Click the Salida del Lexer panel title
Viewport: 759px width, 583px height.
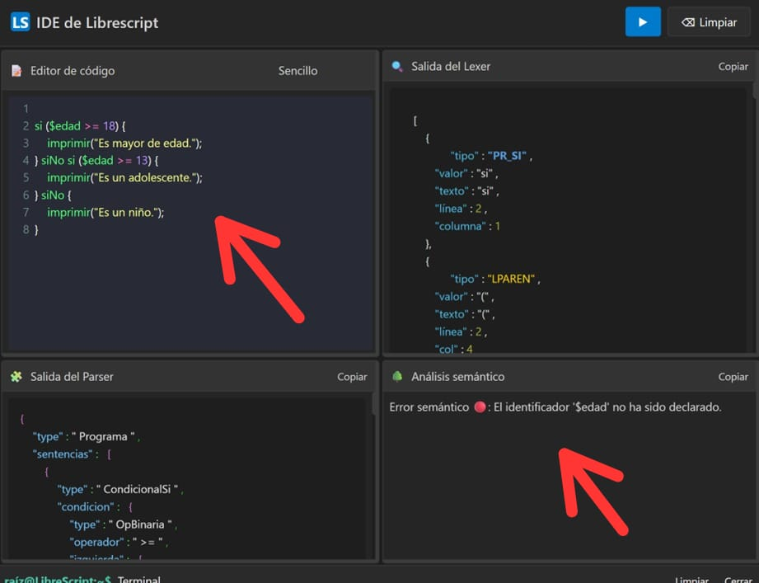coord(451,66)
